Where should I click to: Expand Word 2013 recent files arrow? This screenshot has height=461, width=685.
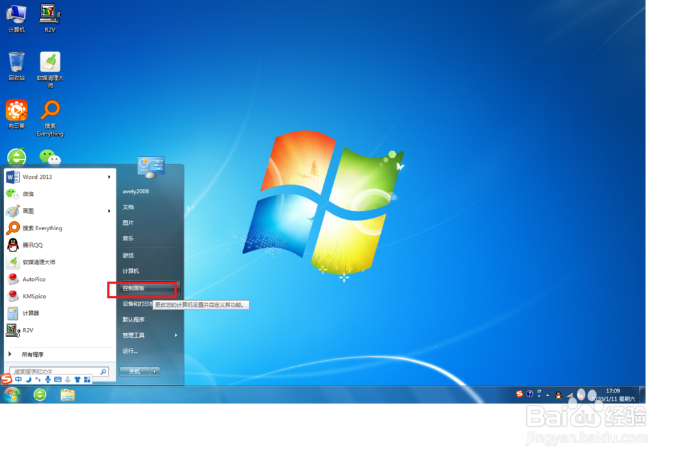[x=109, y=177]
